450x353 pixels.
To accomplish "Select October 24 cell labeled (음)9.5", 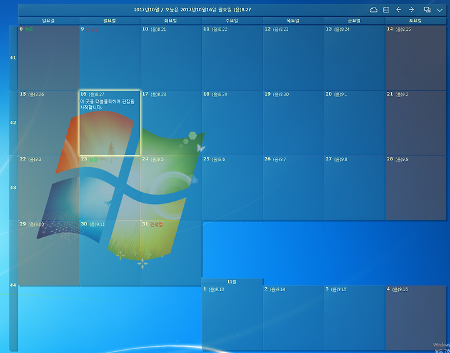I will tap(171, 188).
